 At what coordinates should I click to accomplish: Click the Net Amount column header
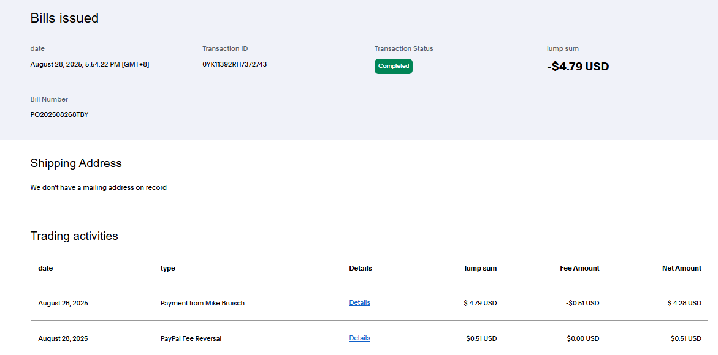click(x=681, y=268)
